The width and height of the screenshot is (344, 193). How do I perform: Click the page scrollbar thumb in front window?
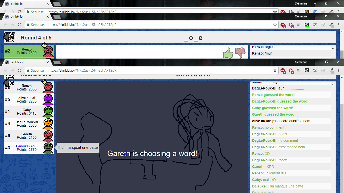(x=342, y=148)
